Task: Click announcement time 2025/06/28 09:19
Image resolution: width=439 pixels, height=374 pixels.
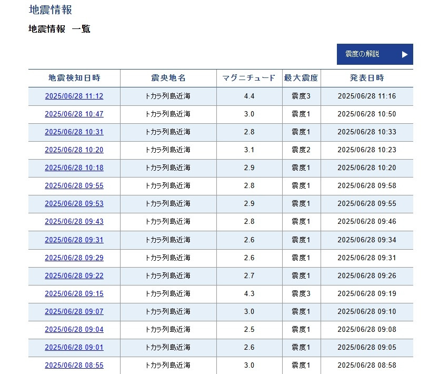Action: coord(367,293)
